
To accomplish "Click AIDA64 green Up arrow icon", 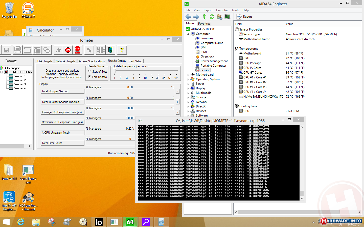I will click(204, 17).
